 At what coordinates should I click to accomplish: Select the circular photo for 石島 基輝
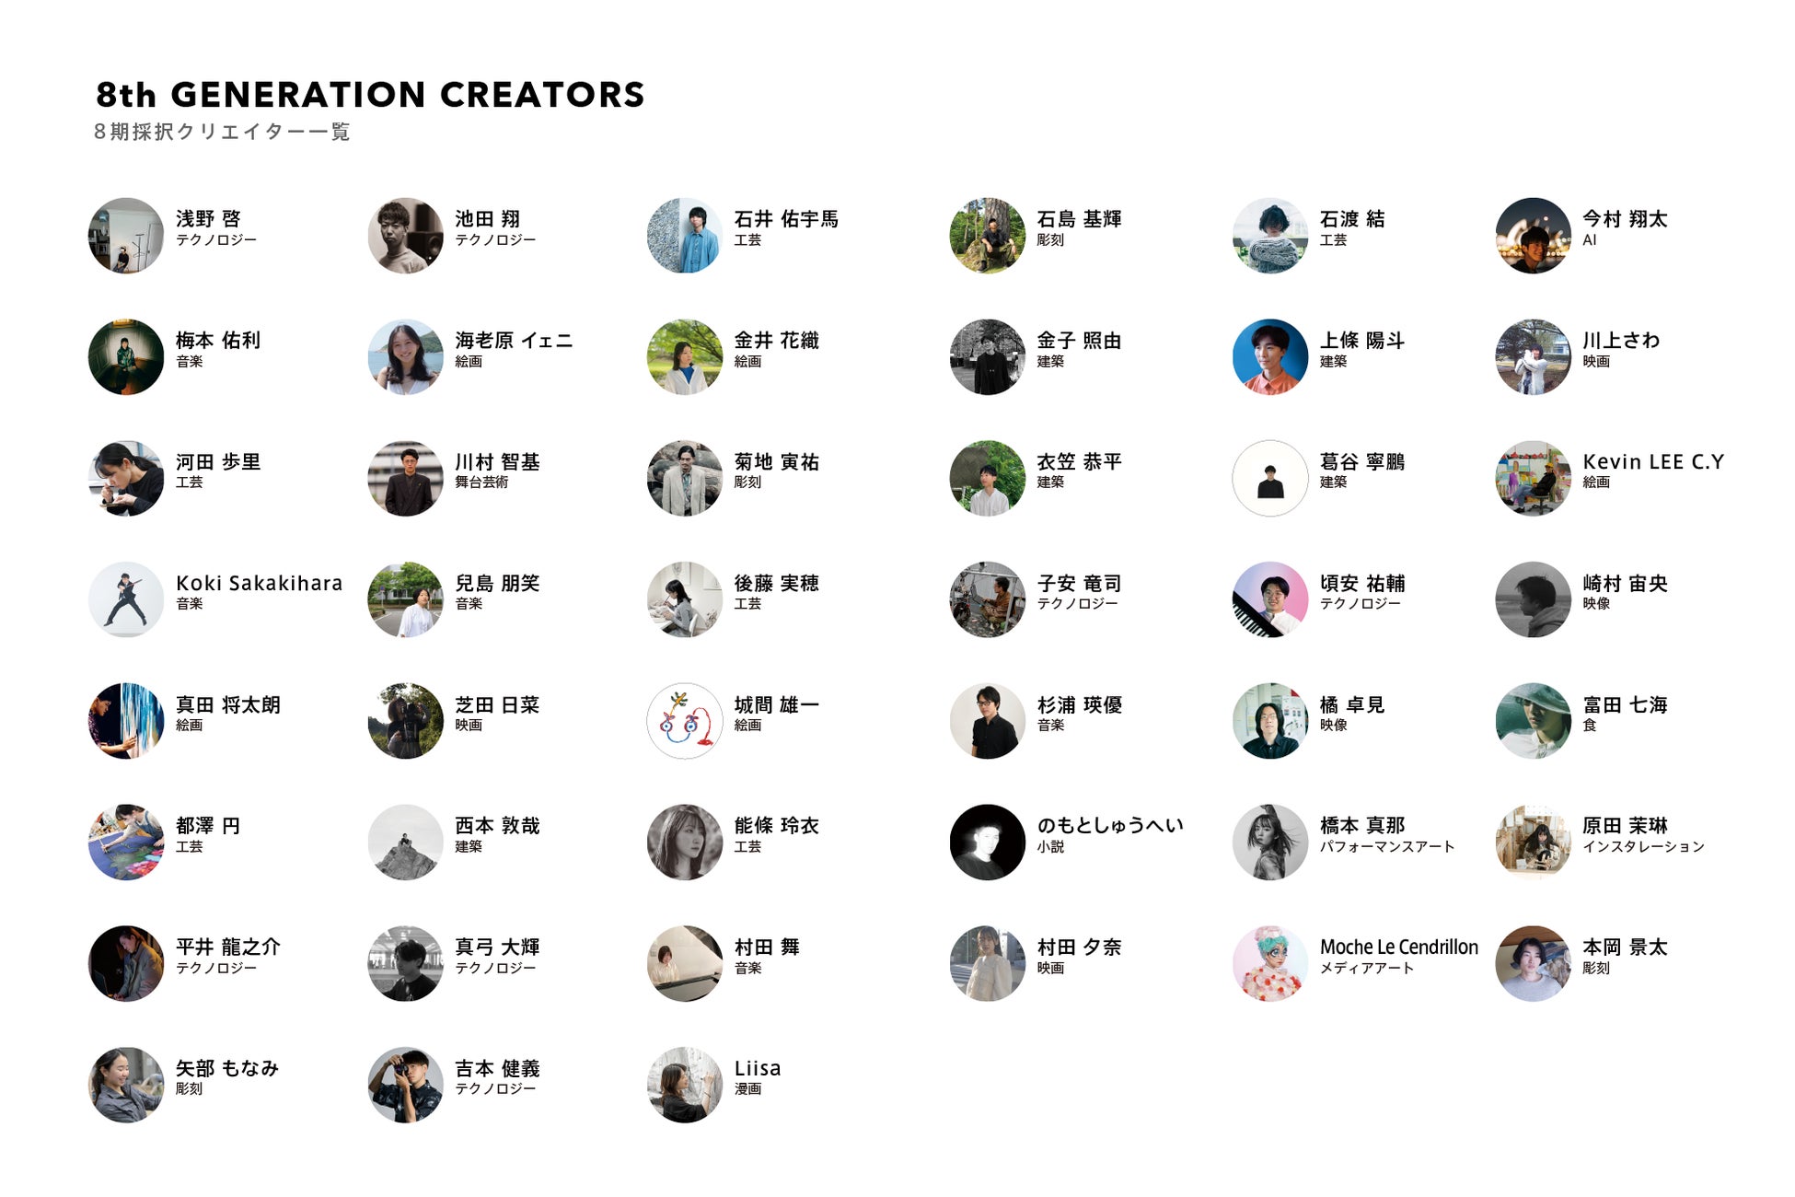987,236
